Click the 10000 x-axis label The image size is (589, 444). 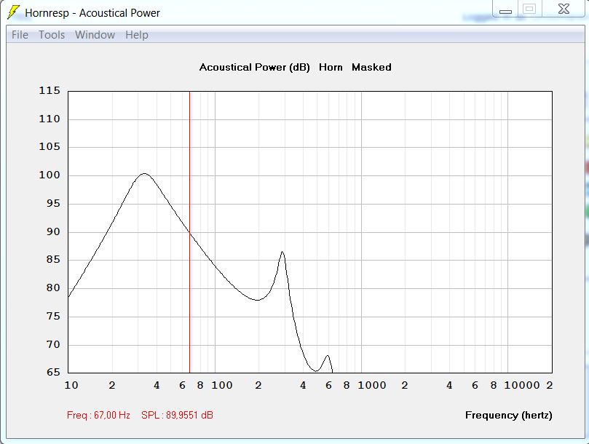pos(522,385)
